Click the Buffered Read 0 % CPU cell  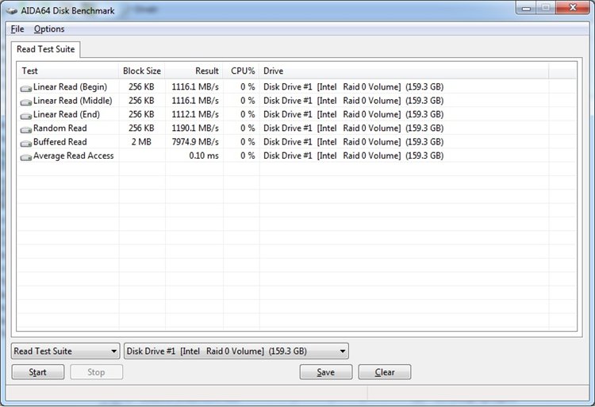pyautogui.click(x=248, y=142)
